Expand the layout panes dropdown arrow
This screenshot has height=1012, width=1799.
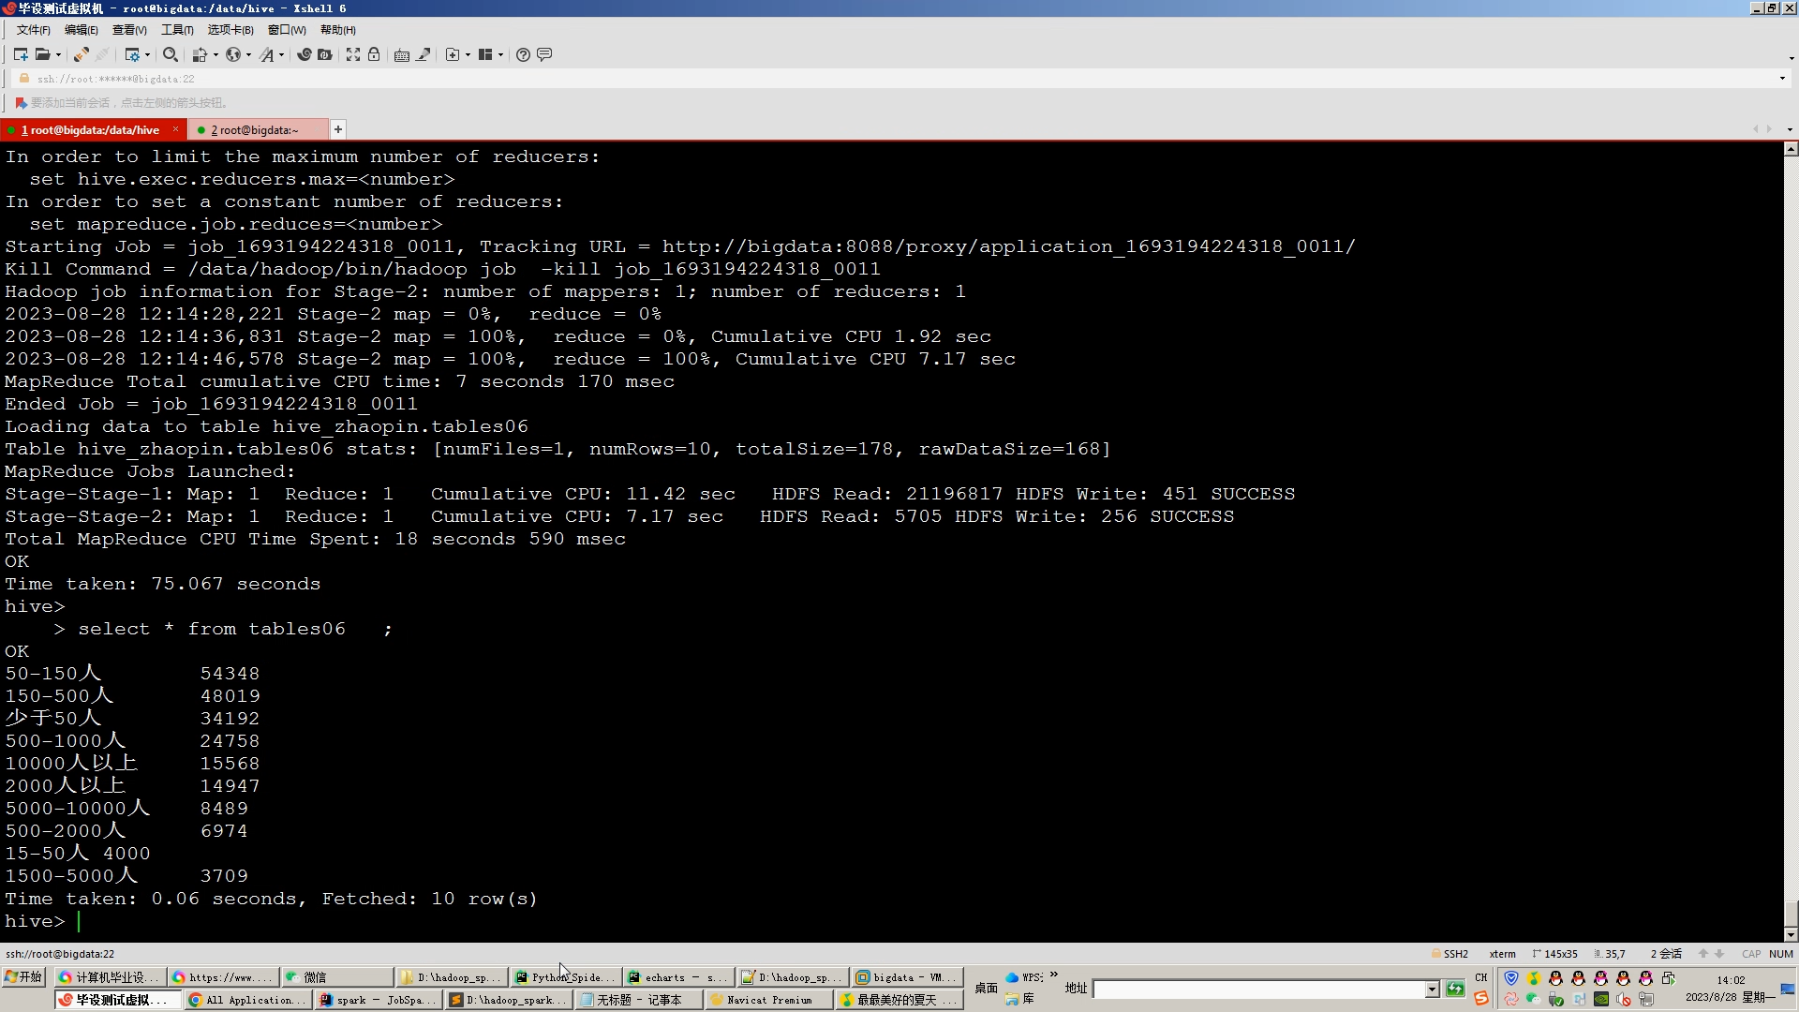coord(501,54)
